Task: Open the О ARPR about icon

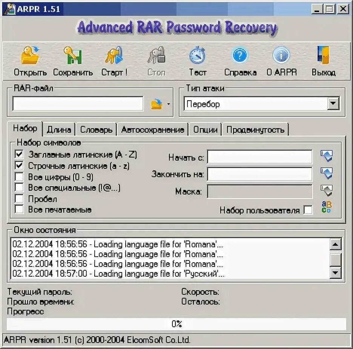Action: [281, 55]
